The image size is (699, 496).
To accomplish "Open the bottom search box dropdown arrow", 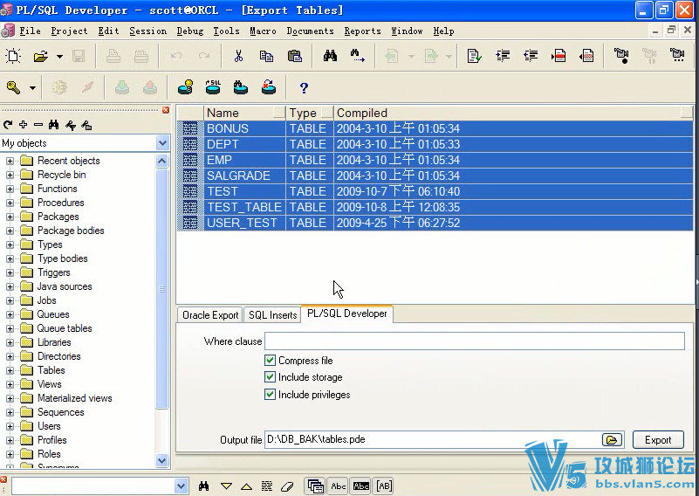I will click(x=181, y=486).
